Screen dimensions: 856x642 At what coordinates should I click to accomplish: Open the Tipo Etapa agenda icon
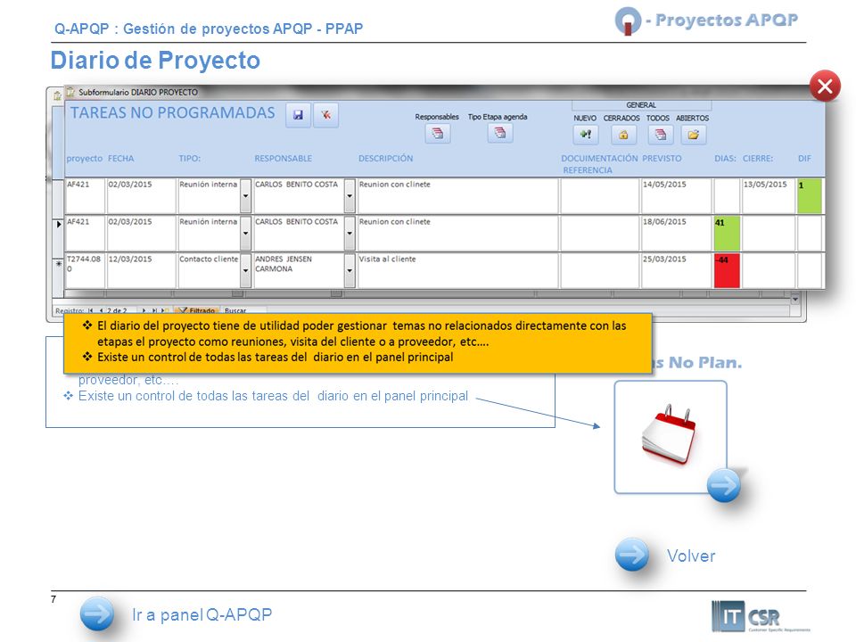pyautogui.click(x=500, y=133)
